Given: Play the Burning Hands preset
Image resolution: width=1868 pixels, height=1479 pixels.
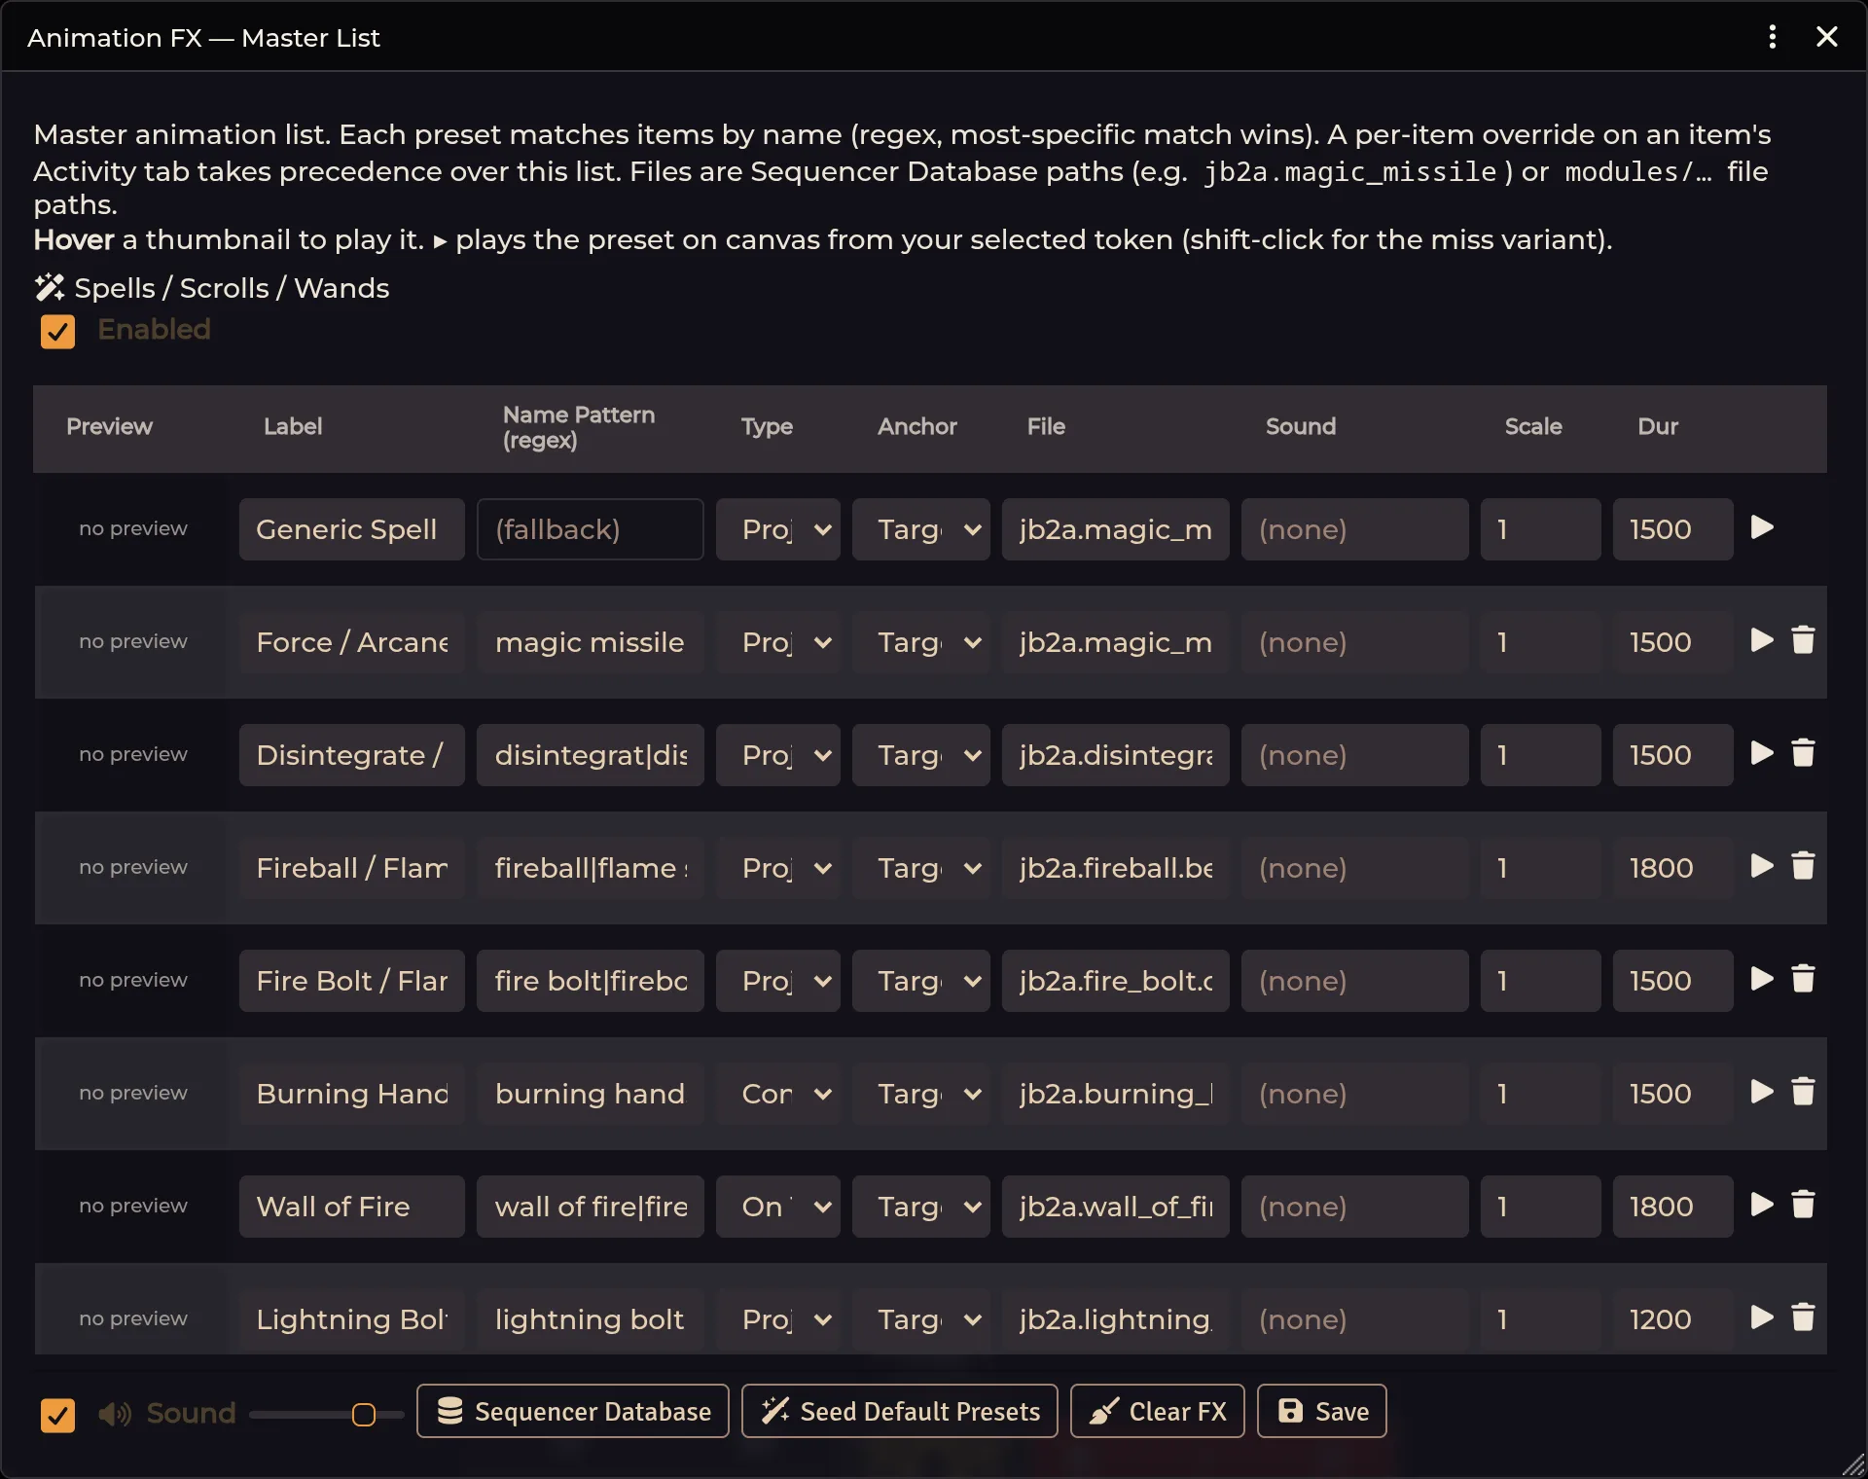Looking at the screenshot, I should (1762, 1093).
